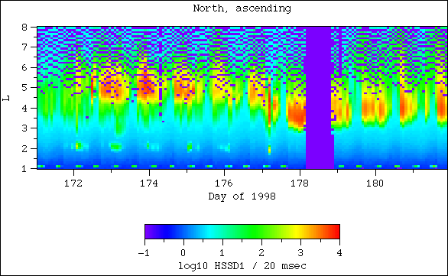Click the colorbar tick label 4
This screenshot has height=276, width=448.
tap(339, 253)
